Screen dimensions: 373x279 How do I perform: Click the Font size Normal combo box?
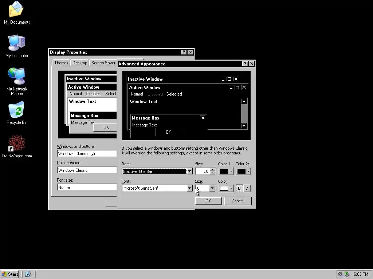pyautogui.click(x=87, y=187)
